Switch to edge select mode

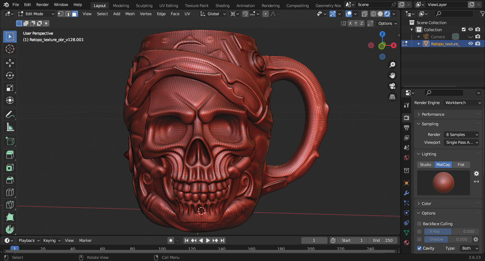point(67,14)
